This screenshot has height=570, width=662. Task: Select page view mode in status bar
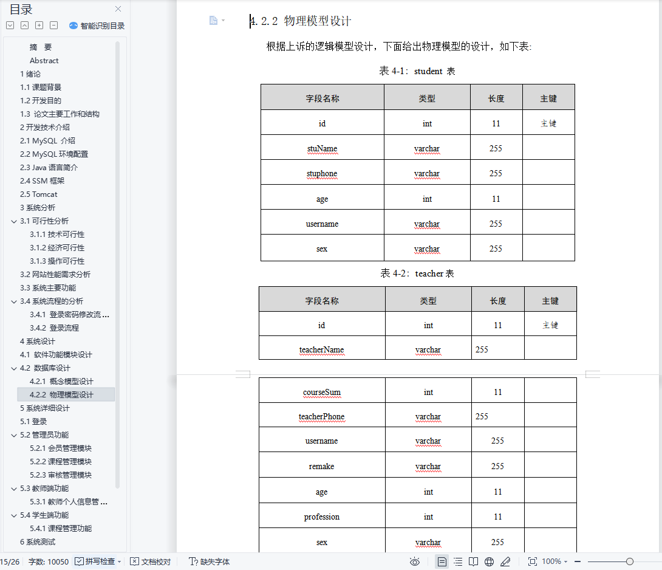[x=442, y=561]
